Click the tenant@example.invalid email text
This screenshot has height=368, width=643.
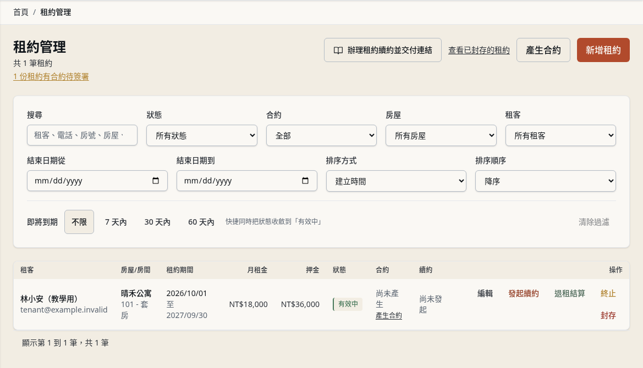[64, 310]
